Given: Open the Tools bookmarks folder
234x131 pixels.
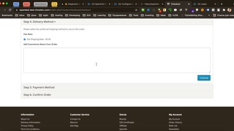Looking at the screenshot, I should [x=134, y=15].
